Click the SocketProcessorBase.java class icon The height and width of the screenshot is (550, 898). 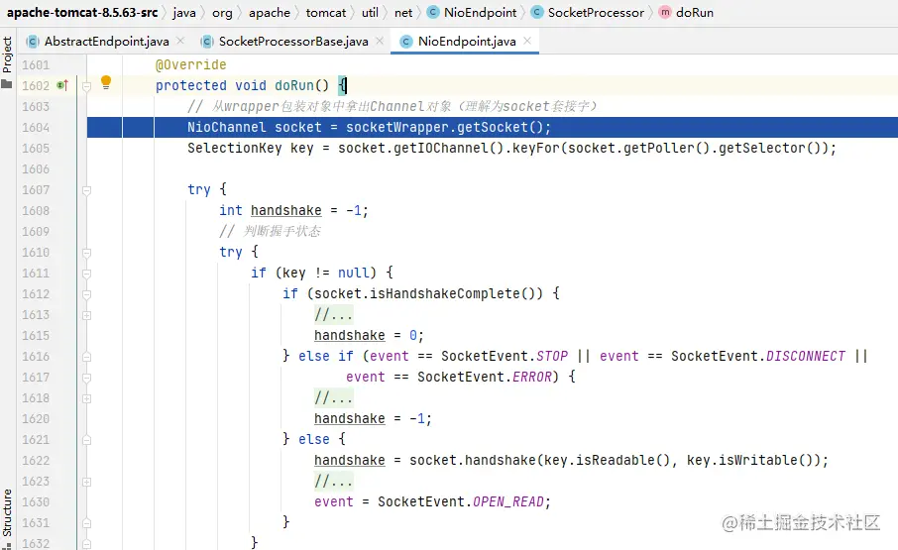207,42
